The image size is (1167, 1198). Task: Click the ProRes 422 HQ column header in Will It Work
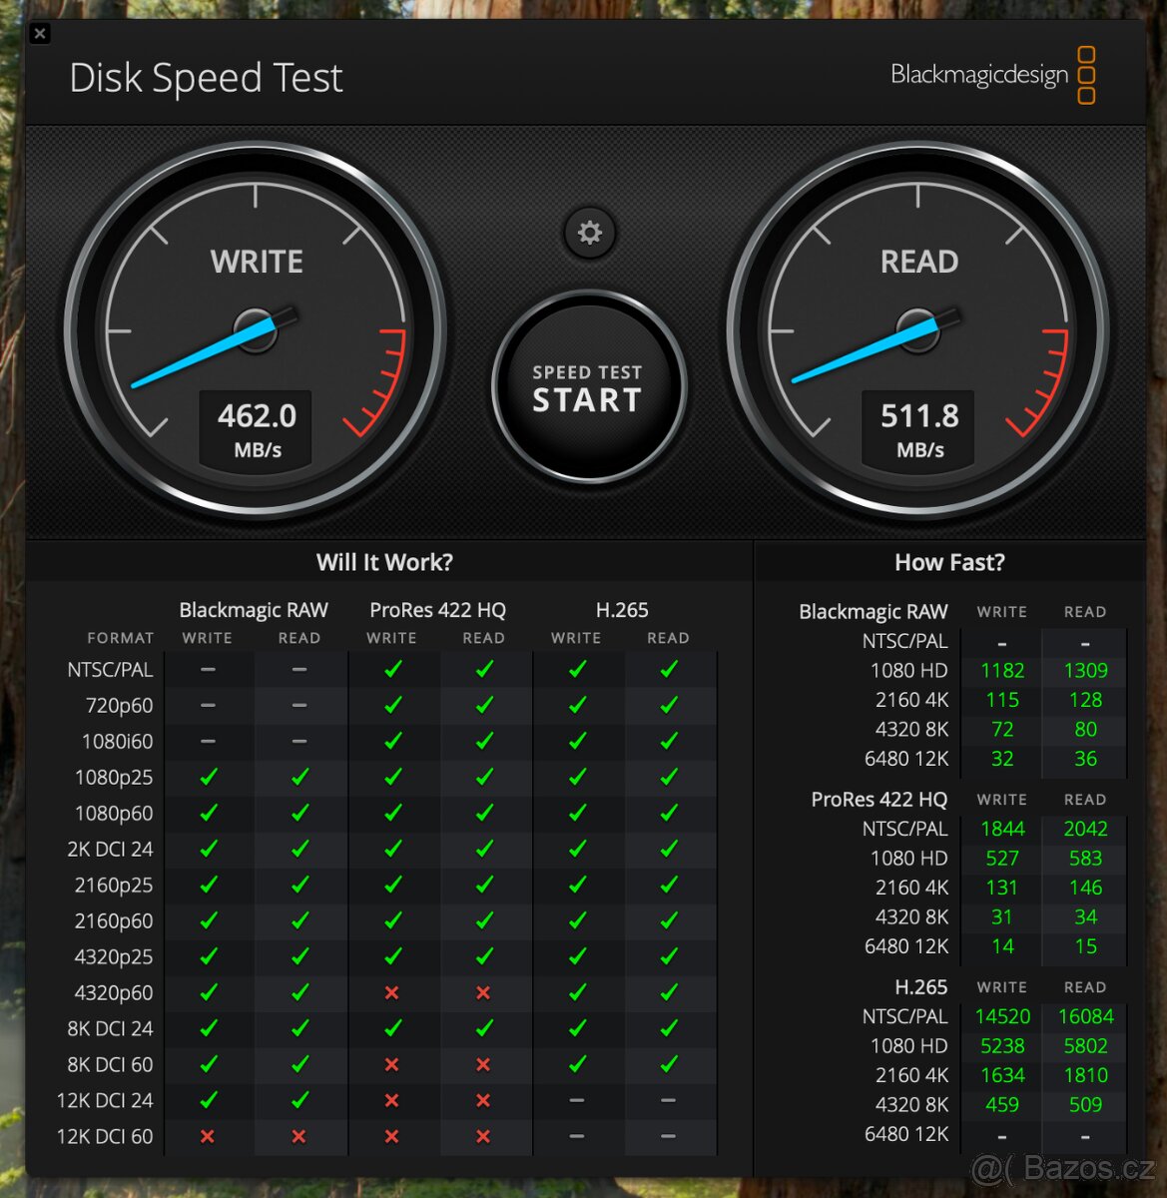(437, 610)
